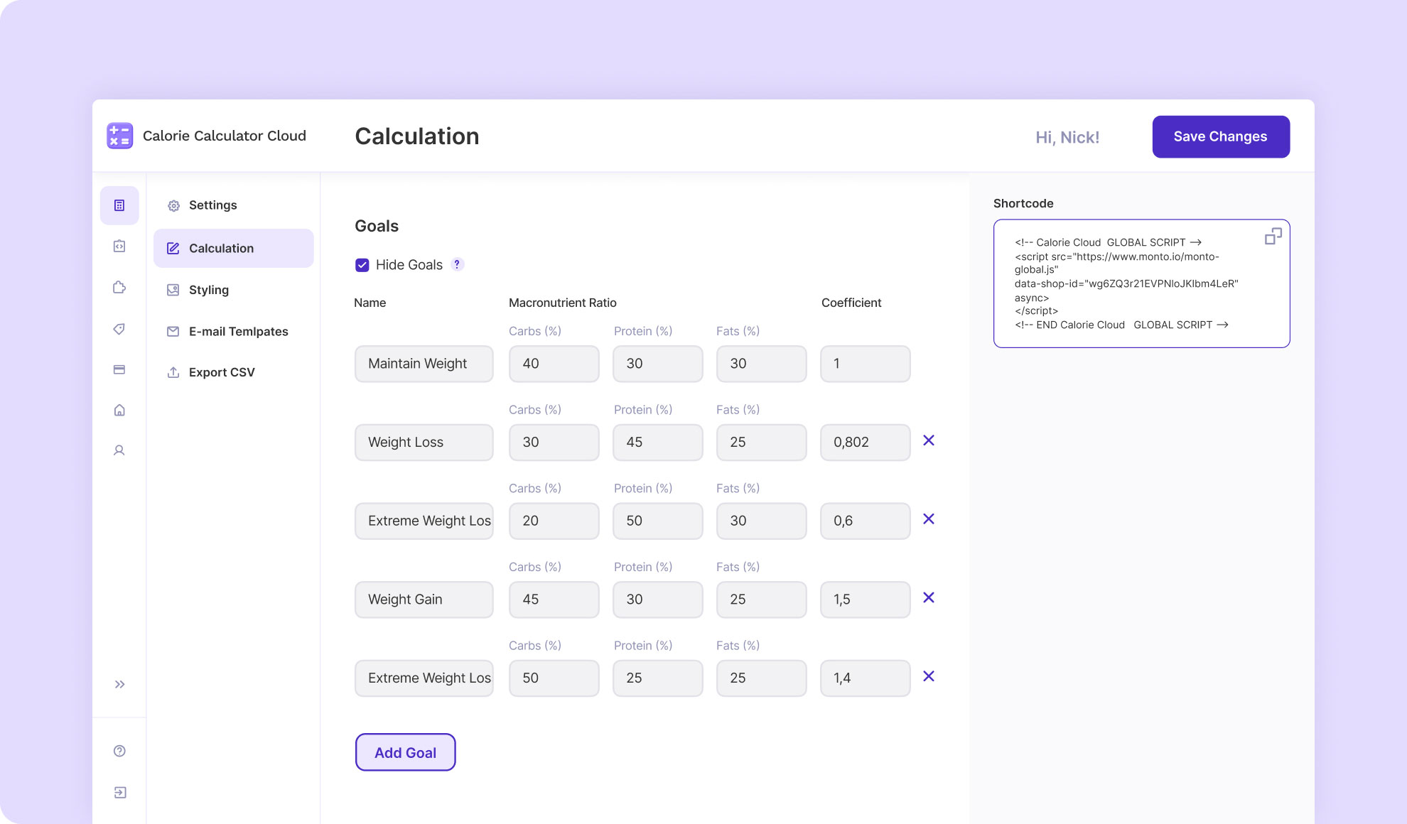Click the user profile sidebar icon
The image size is (1407, 824).
(121, 449)
